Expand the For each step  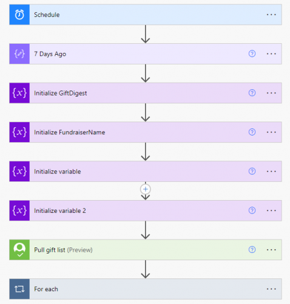click(x=146, y=289)
